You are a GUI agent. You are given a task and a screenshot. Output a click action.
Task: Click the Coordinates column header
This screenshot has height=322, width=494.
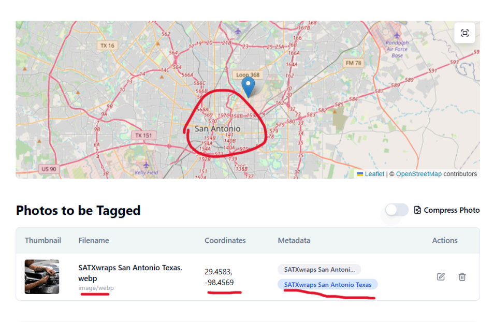point(225,240)
